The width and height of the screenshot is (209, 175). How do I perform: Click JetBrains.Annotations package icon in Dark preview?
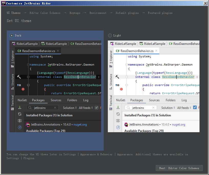[28, 125]
